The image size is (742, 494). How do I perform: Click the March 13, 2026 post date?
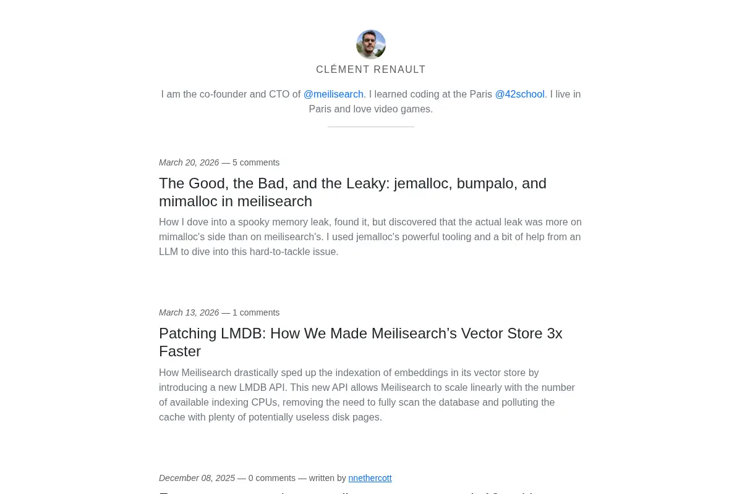tap(189, 312)
